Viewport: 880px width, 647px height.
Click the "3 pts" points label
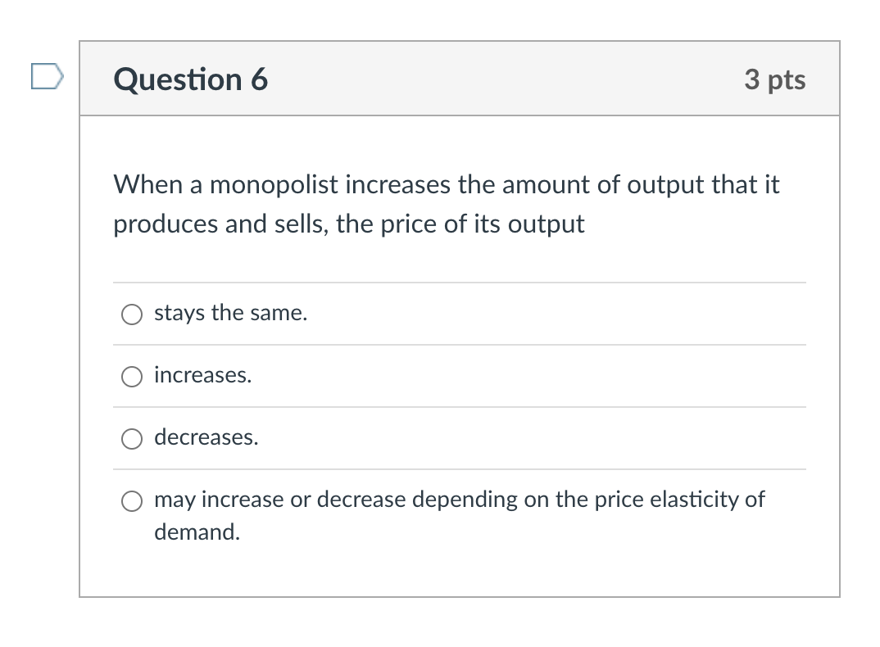[x=774, y=79]
